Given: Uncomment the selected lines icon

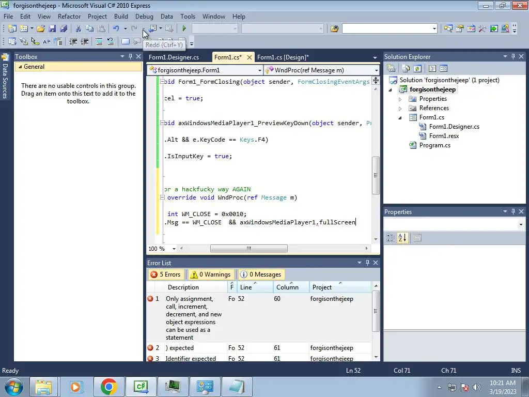Looking at the screenshot, I should click(111, 41).
